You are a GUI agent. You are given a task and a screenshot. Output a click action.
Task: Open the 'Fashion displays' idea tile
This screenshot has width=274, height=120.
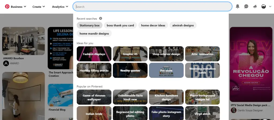coord(94,54)
